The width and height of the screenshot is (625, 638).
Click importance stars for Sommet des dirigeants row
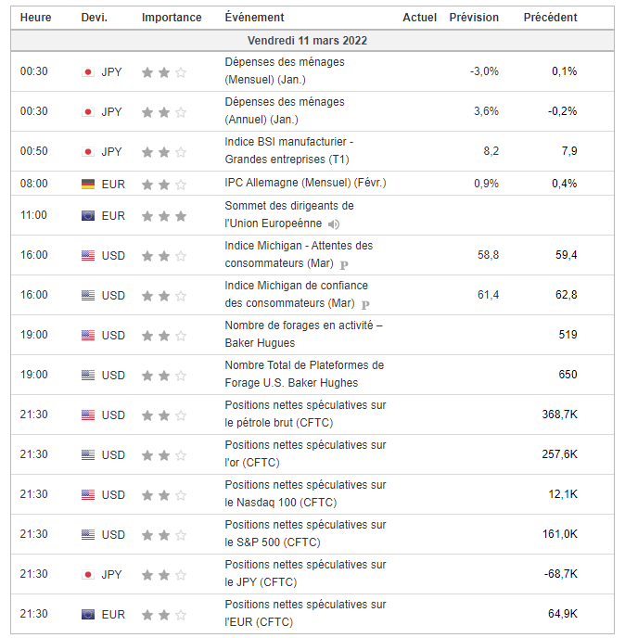pyautogui.click(x=163, y=216)
